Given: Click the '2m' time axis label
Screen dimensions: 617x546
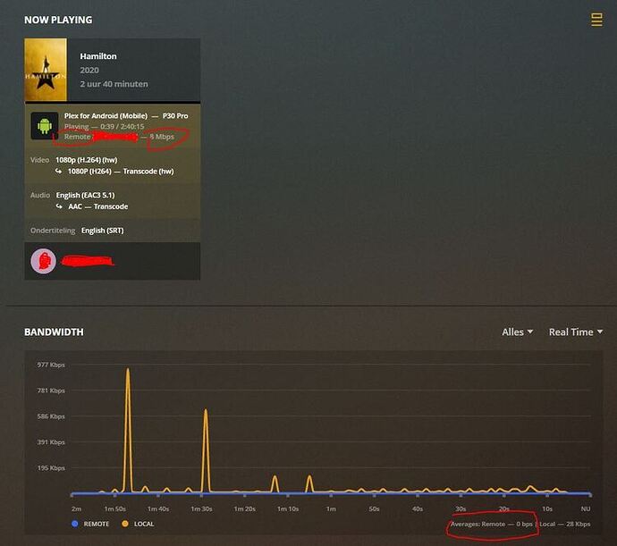Looking at the screenshot, I should (77, 508).
